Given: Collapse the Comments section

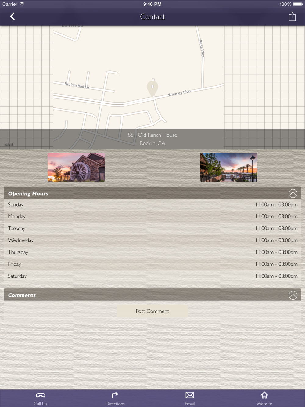Looking at the screenshot, I should tap(293, 295).
